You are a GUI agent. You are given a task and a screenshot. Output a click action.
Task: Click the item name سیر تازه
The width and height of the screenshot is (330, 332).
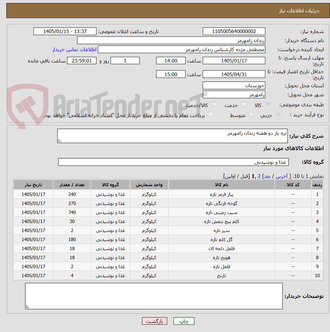[x=221, y=231]
